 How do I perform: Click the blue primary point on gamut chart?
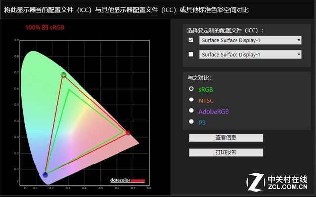click(45, 175)
